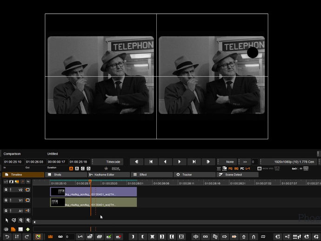The width and height of the screenshot is (321, 241).
Task: Open the None dropdown
Action: [x=227, y=162]
